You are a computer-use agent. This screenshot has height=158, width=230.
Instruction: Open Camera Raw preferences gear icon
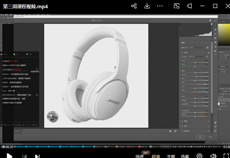(210, 20)
